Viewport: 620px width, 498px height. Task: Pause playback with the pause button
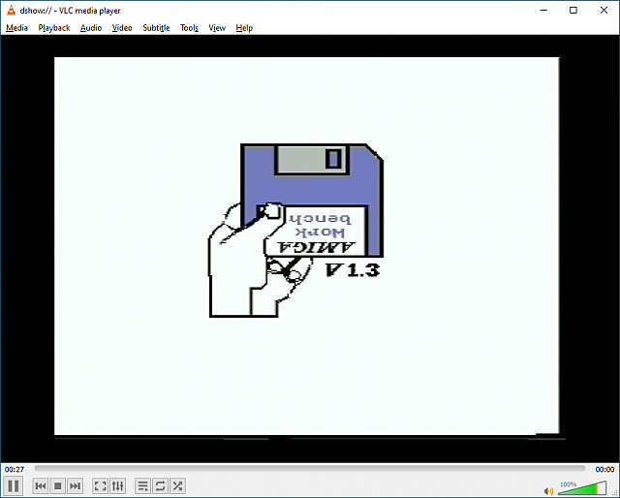point(13,485)
